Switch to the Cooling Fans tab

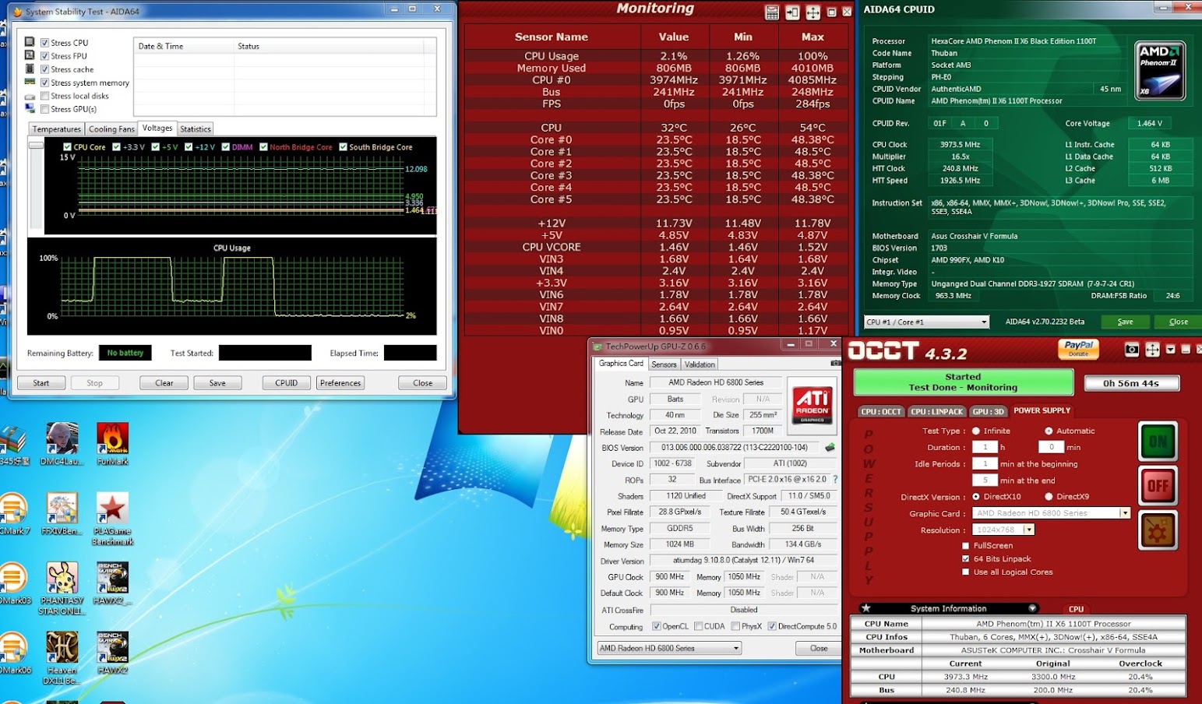point(111,129)
